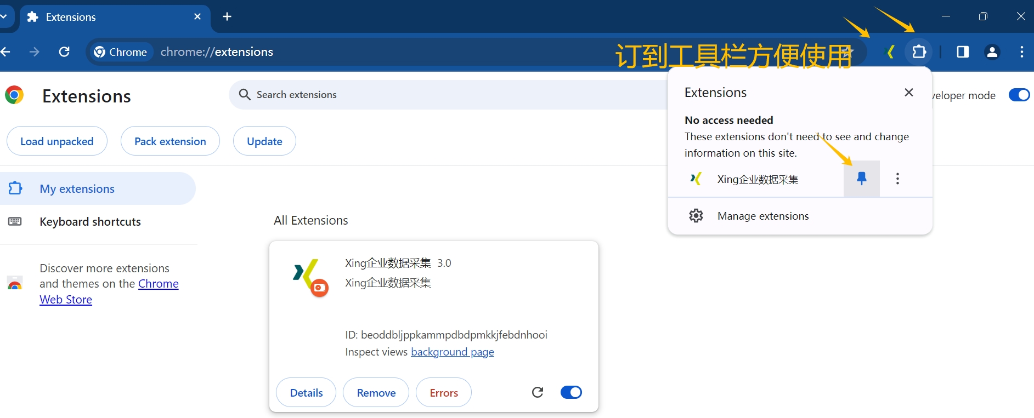Click the No access needed heading
This screenshot has height=418, width=1034.
(x=729, y=120)
